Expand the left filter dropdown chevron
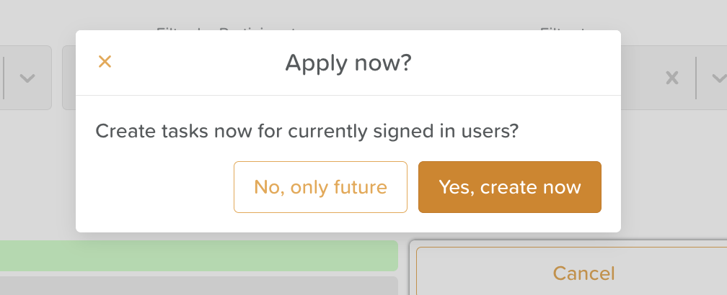Image resolution: width=727 pixels, height=295 pixels. (27, 78)
